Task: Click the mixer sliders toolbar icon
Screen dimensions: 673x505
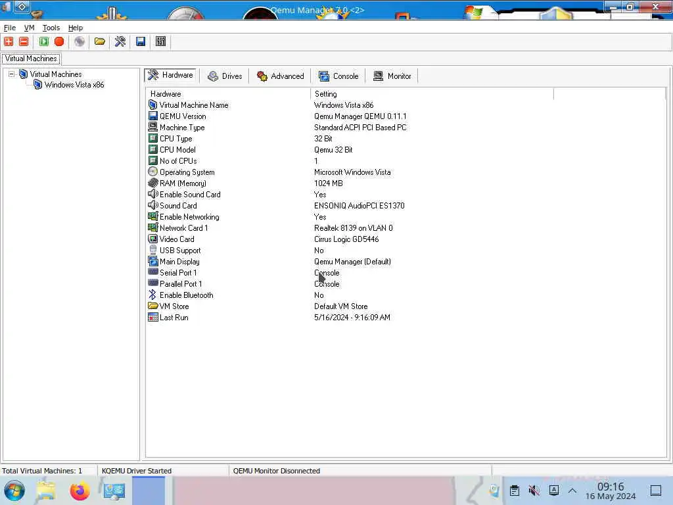Action: tap(160, 41)
